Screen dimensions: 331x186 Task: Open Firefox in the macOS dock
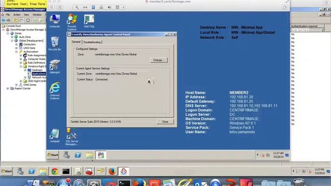point(139,182)
